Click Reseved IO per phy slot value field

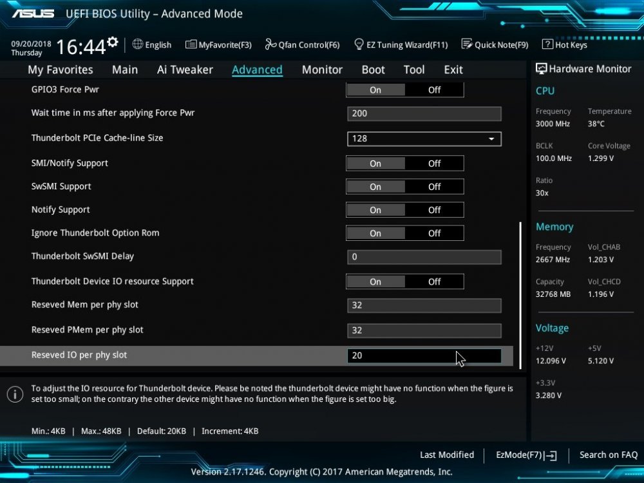424,355
